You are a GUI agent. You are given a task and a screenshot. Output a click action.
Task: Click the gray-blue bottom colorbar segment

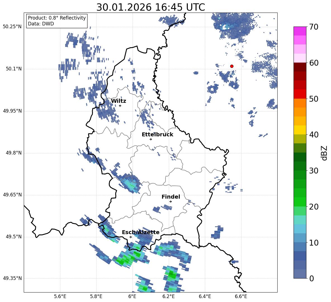pos(300,274)
